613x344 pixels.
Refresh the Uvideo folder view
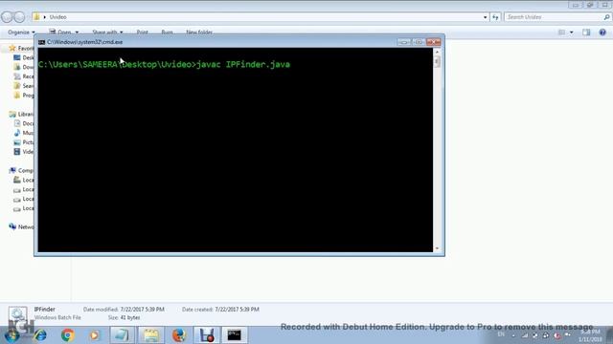click(x=495, y=17)
